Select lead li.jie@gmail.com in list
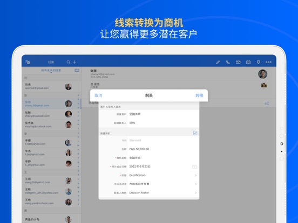298x223 pixels. coord(51,152)
